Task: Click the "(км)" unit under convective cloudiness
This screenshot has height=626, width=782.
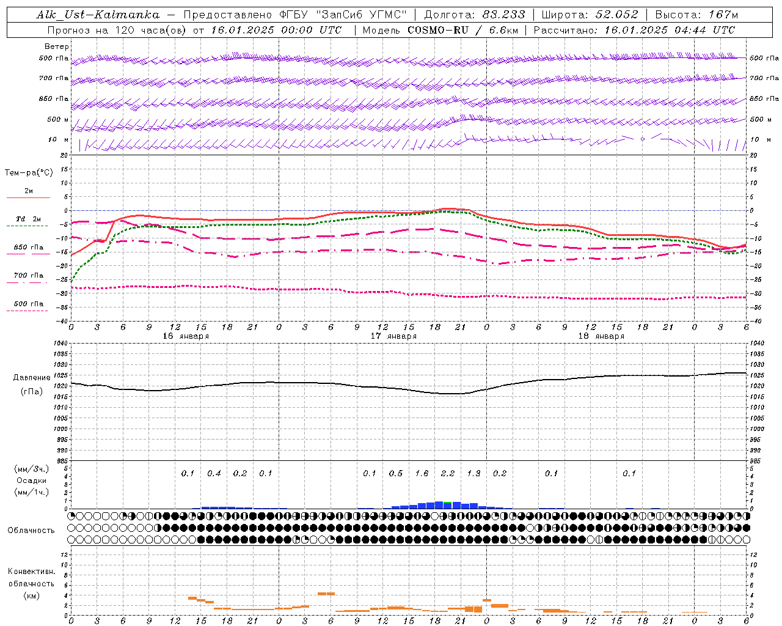Action: (x=31, y=595)
